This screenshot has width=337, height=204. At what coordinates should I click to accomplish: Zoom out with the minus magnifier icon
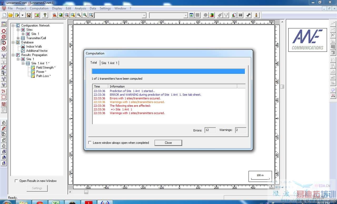point(79,15)
